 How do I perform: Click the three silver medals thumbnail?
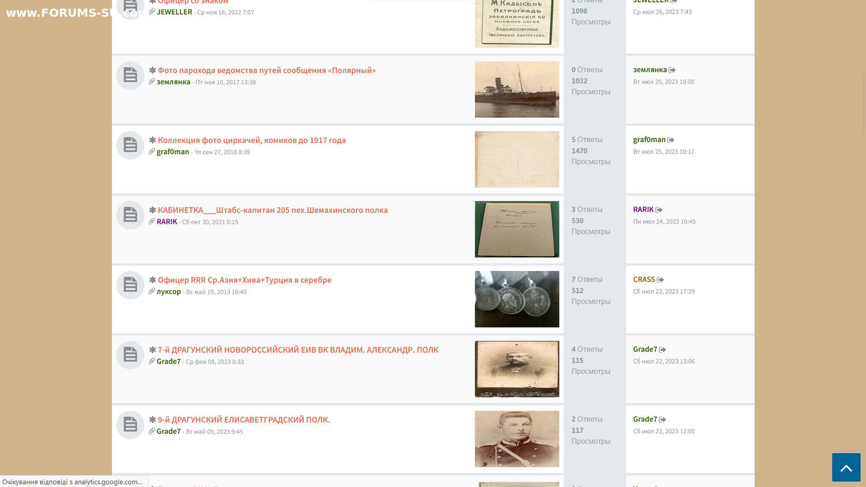(x=517, y=299)
